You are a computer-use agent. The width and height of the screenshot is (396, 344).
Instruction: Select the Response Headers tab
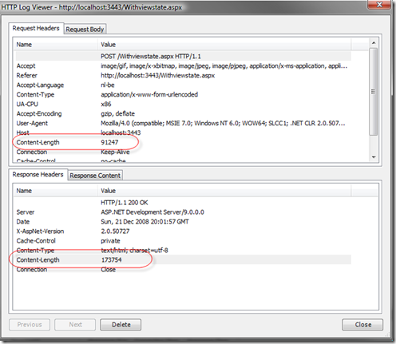coord(38,175)
